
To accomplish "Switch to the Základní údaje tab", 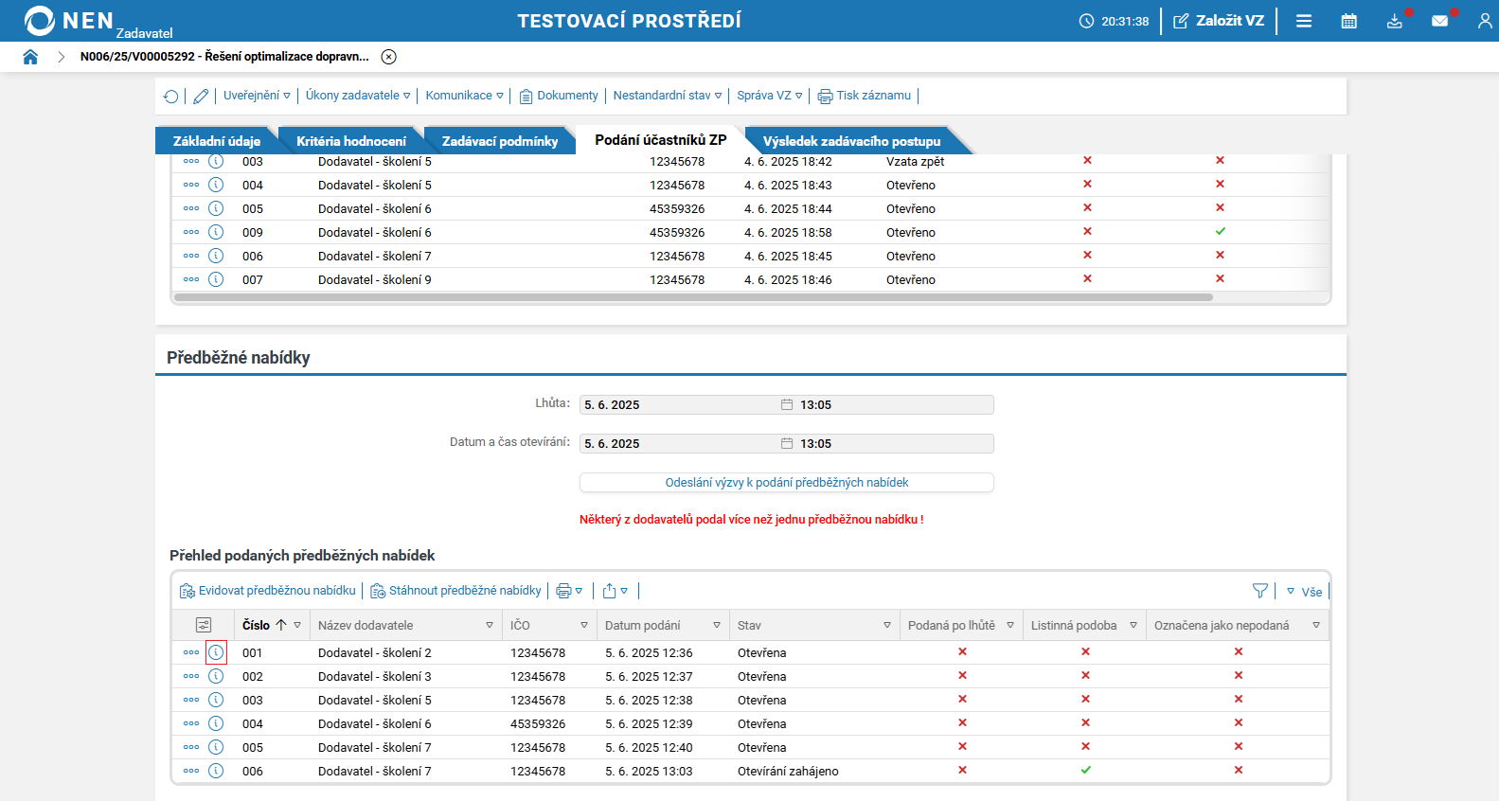I will coord(217,141).
